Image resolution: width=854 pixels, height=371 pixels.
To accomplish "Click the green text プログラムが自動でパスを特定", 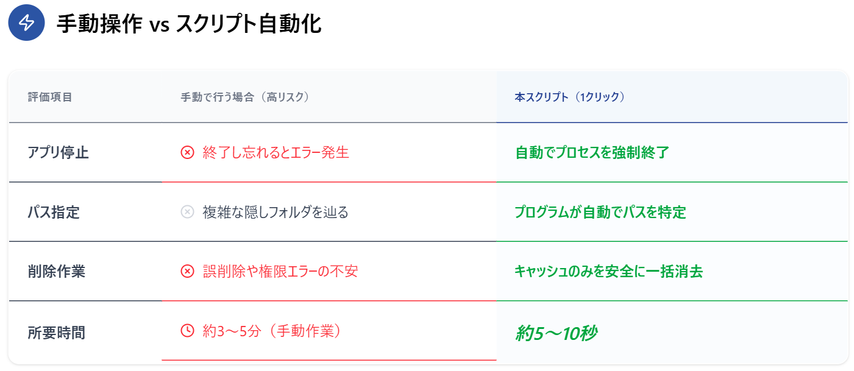I will click(x=600, y=212).
